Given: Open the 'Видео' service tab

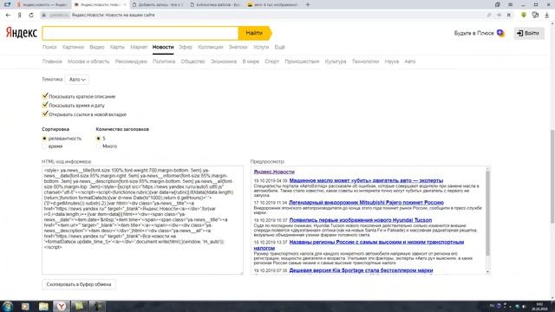Looking at the screenshot, I should point(97,47).
